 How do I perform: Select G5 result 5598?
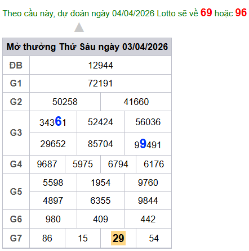[53, 182]
